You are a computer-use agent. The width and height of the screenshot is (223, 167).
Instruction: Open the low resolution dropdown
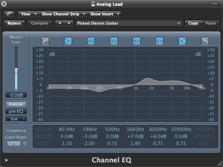pyautogui.click(x=16, y=119)
